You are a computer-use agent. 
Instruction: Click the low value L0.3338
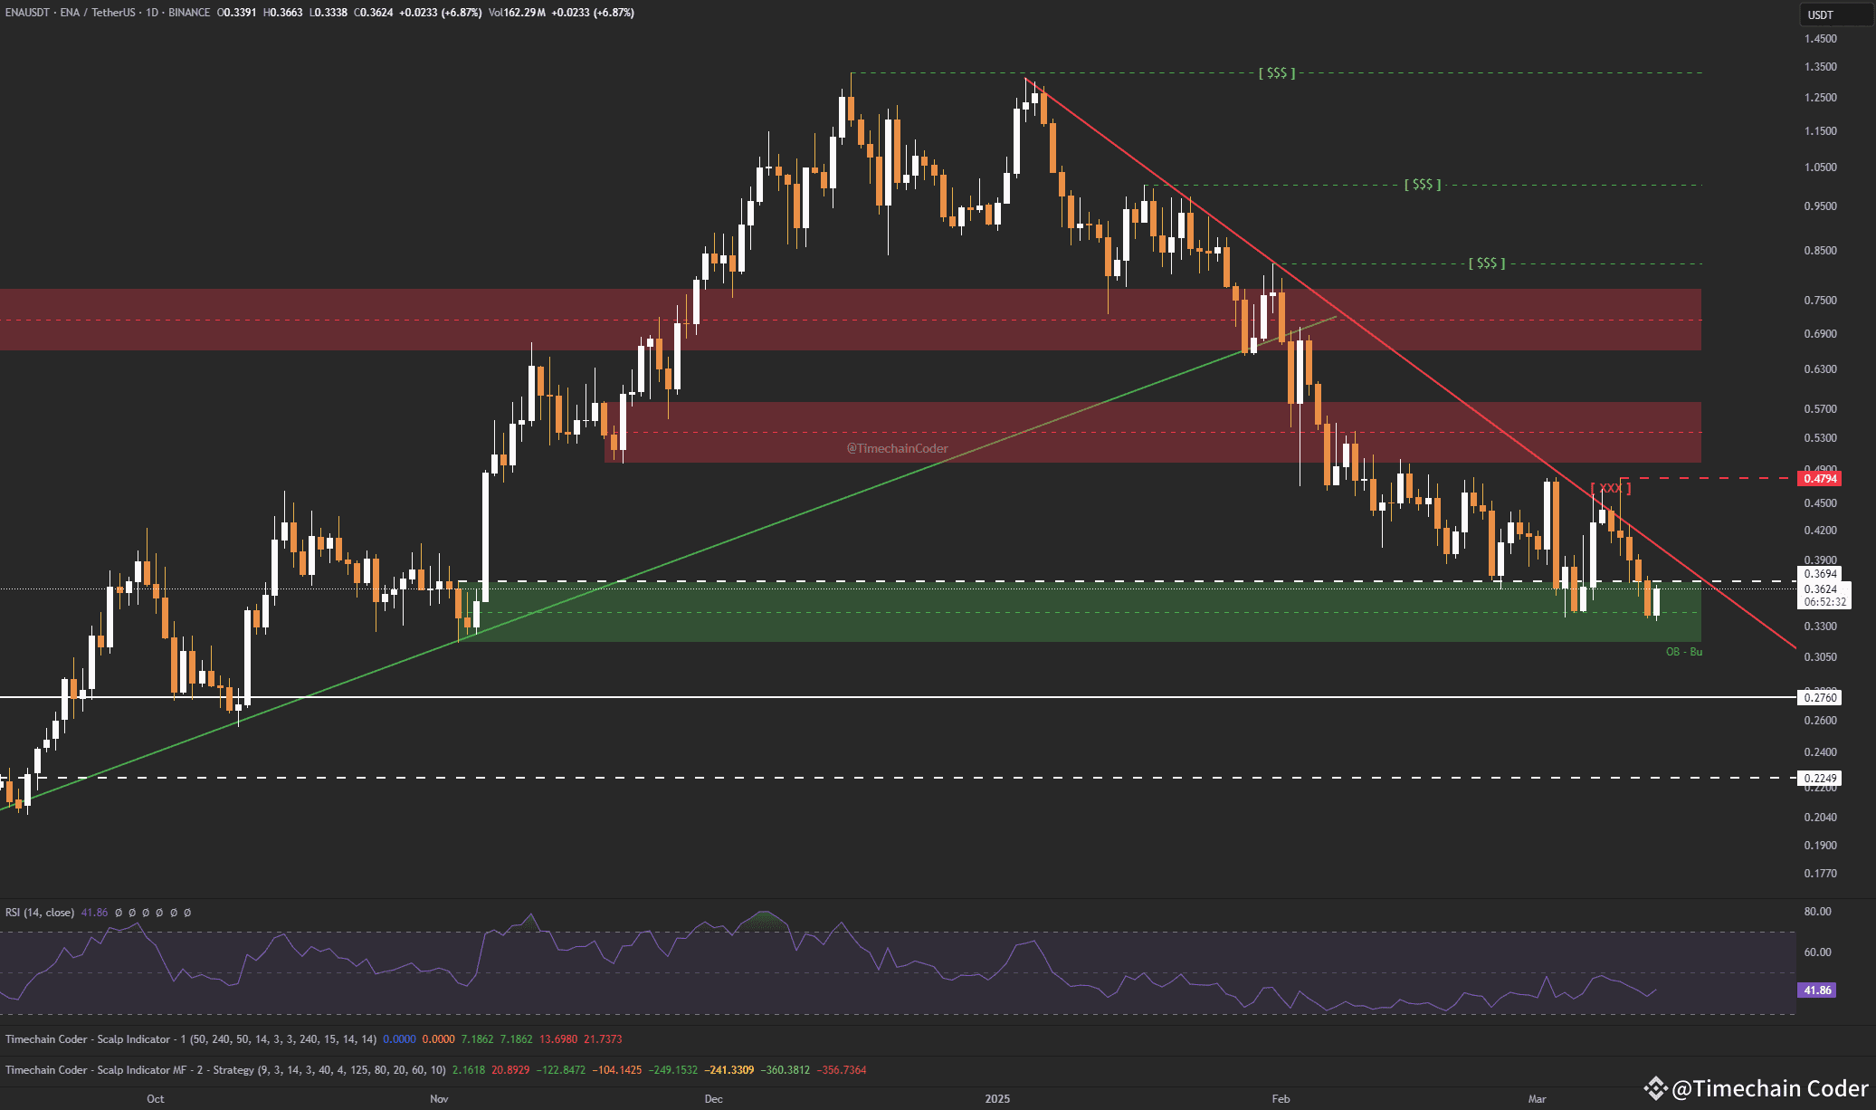click(328, 13)
